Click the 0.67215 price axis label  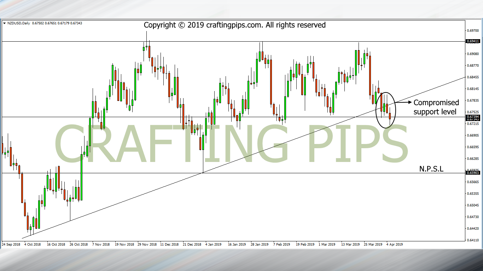click(473, 124)
